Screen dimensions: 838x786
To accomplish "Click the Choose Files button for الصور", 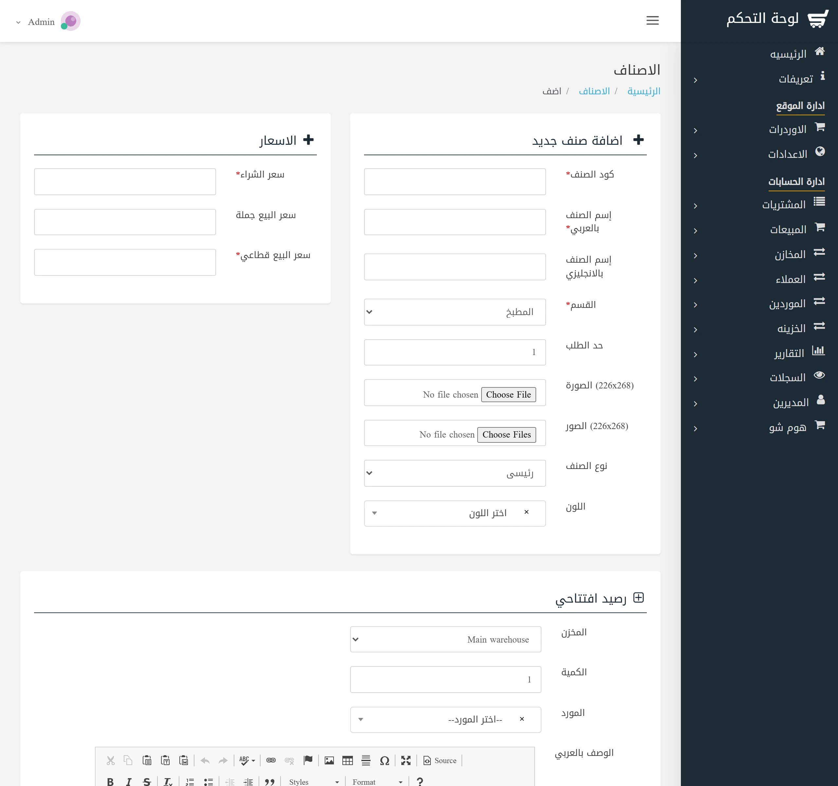I will 507,435.
